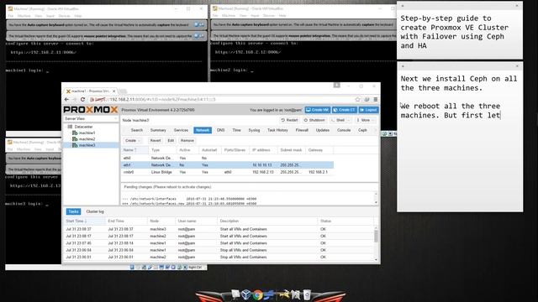Shut down node machine3
Viewport: 538px width, 302px height.
click(x=314, y=120)
